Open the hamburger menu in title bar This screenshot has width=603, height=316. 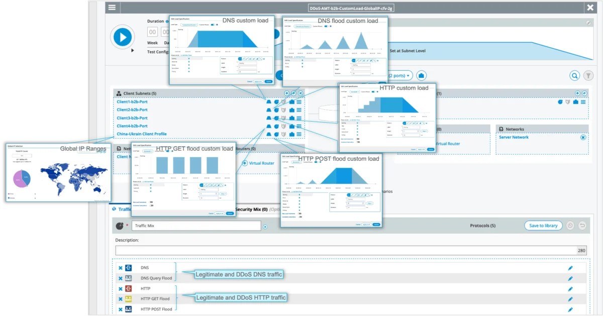coord(112,8)
